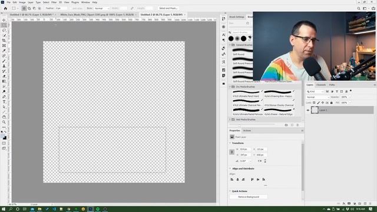
Task: Collapse the Transform section
Action: 230,143
